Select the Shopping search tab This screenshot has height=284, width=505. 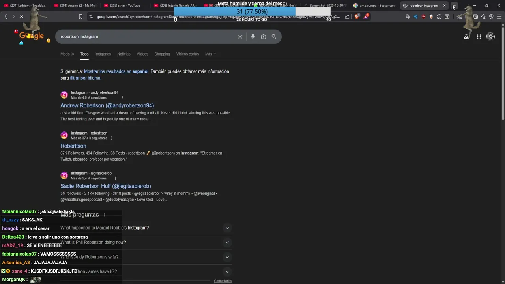(162, 54)
